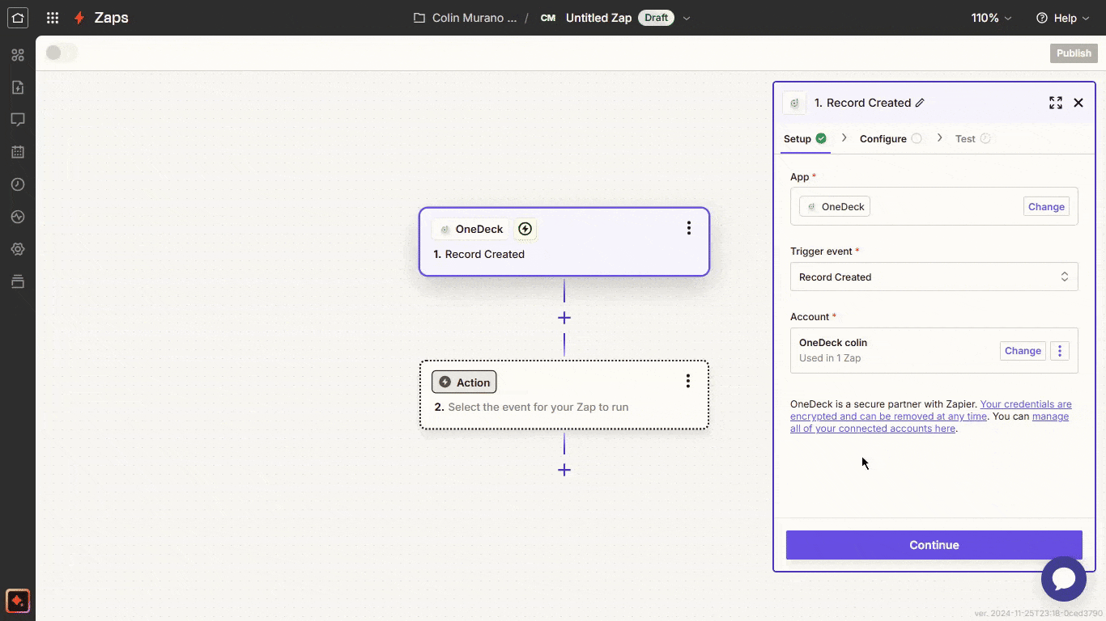Expand the Untitled Zap options chevron
Image resolution: width=1106 pixels, height=621 pixels.
click(687, 18)
